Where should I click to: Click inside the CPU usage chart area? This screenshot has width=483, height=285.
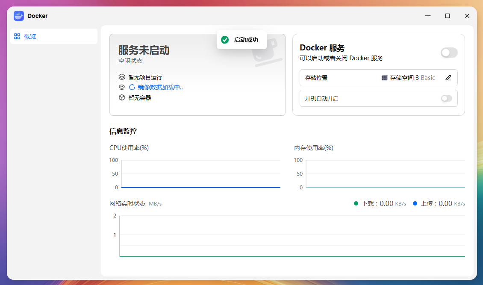tap(201, 173)
